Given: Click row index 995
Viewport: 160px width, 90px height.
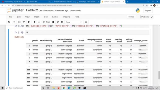Looking at the screenshot, I should pos(28,70).
